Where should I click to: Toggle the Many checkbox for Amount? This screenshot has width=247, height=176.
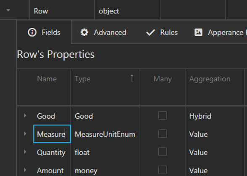click(163, 170)
